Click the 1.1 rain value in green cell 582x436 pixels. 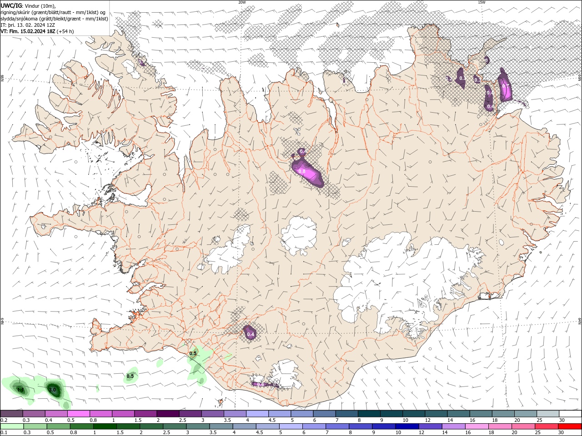click(x=20, y=390)
